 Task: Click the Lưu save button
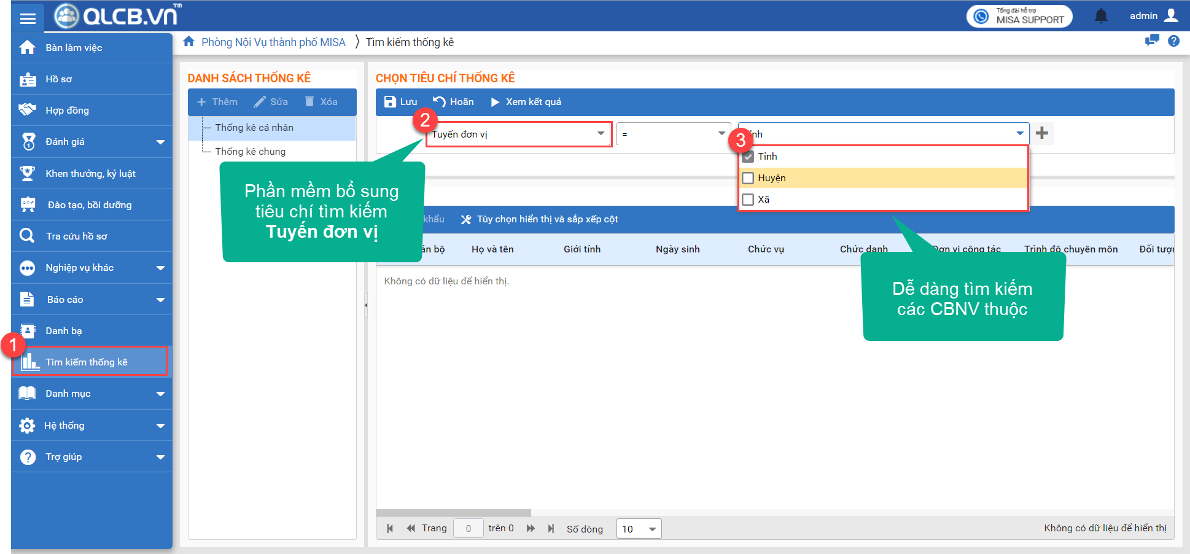tap(400, 102)
